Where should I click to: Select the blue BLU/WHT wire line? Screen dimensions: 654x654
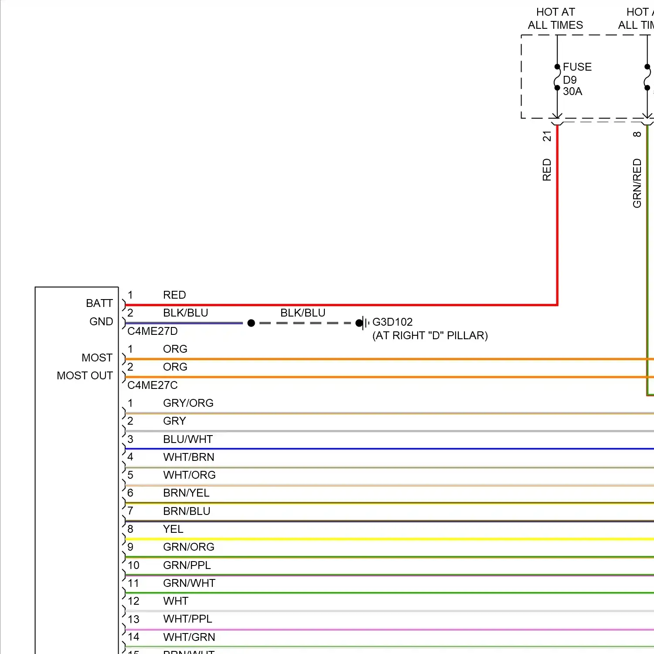point(389,449)
